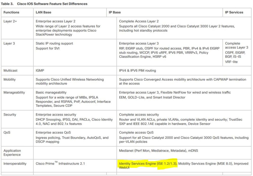Viewport: 253px width, 176px height.
Task: Click 'Basic manageability' text
Action: coord(51,92)
